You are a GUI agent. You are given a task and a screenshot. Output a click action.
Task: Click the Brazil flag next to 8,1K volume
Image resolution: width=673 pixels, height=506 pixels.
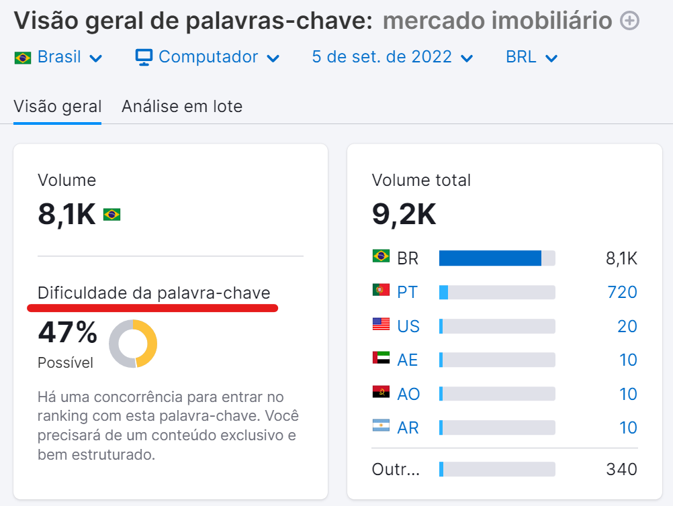(x=113, y=213)
